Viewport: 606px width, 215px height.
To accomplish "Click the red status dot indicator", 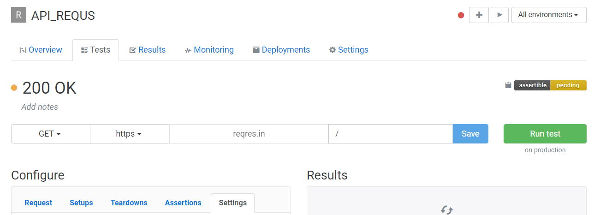I will [x=461, y=15].
